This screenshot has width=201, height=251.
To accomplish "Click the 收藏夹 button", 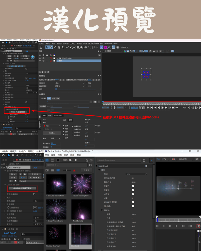I will coord(86,170).
